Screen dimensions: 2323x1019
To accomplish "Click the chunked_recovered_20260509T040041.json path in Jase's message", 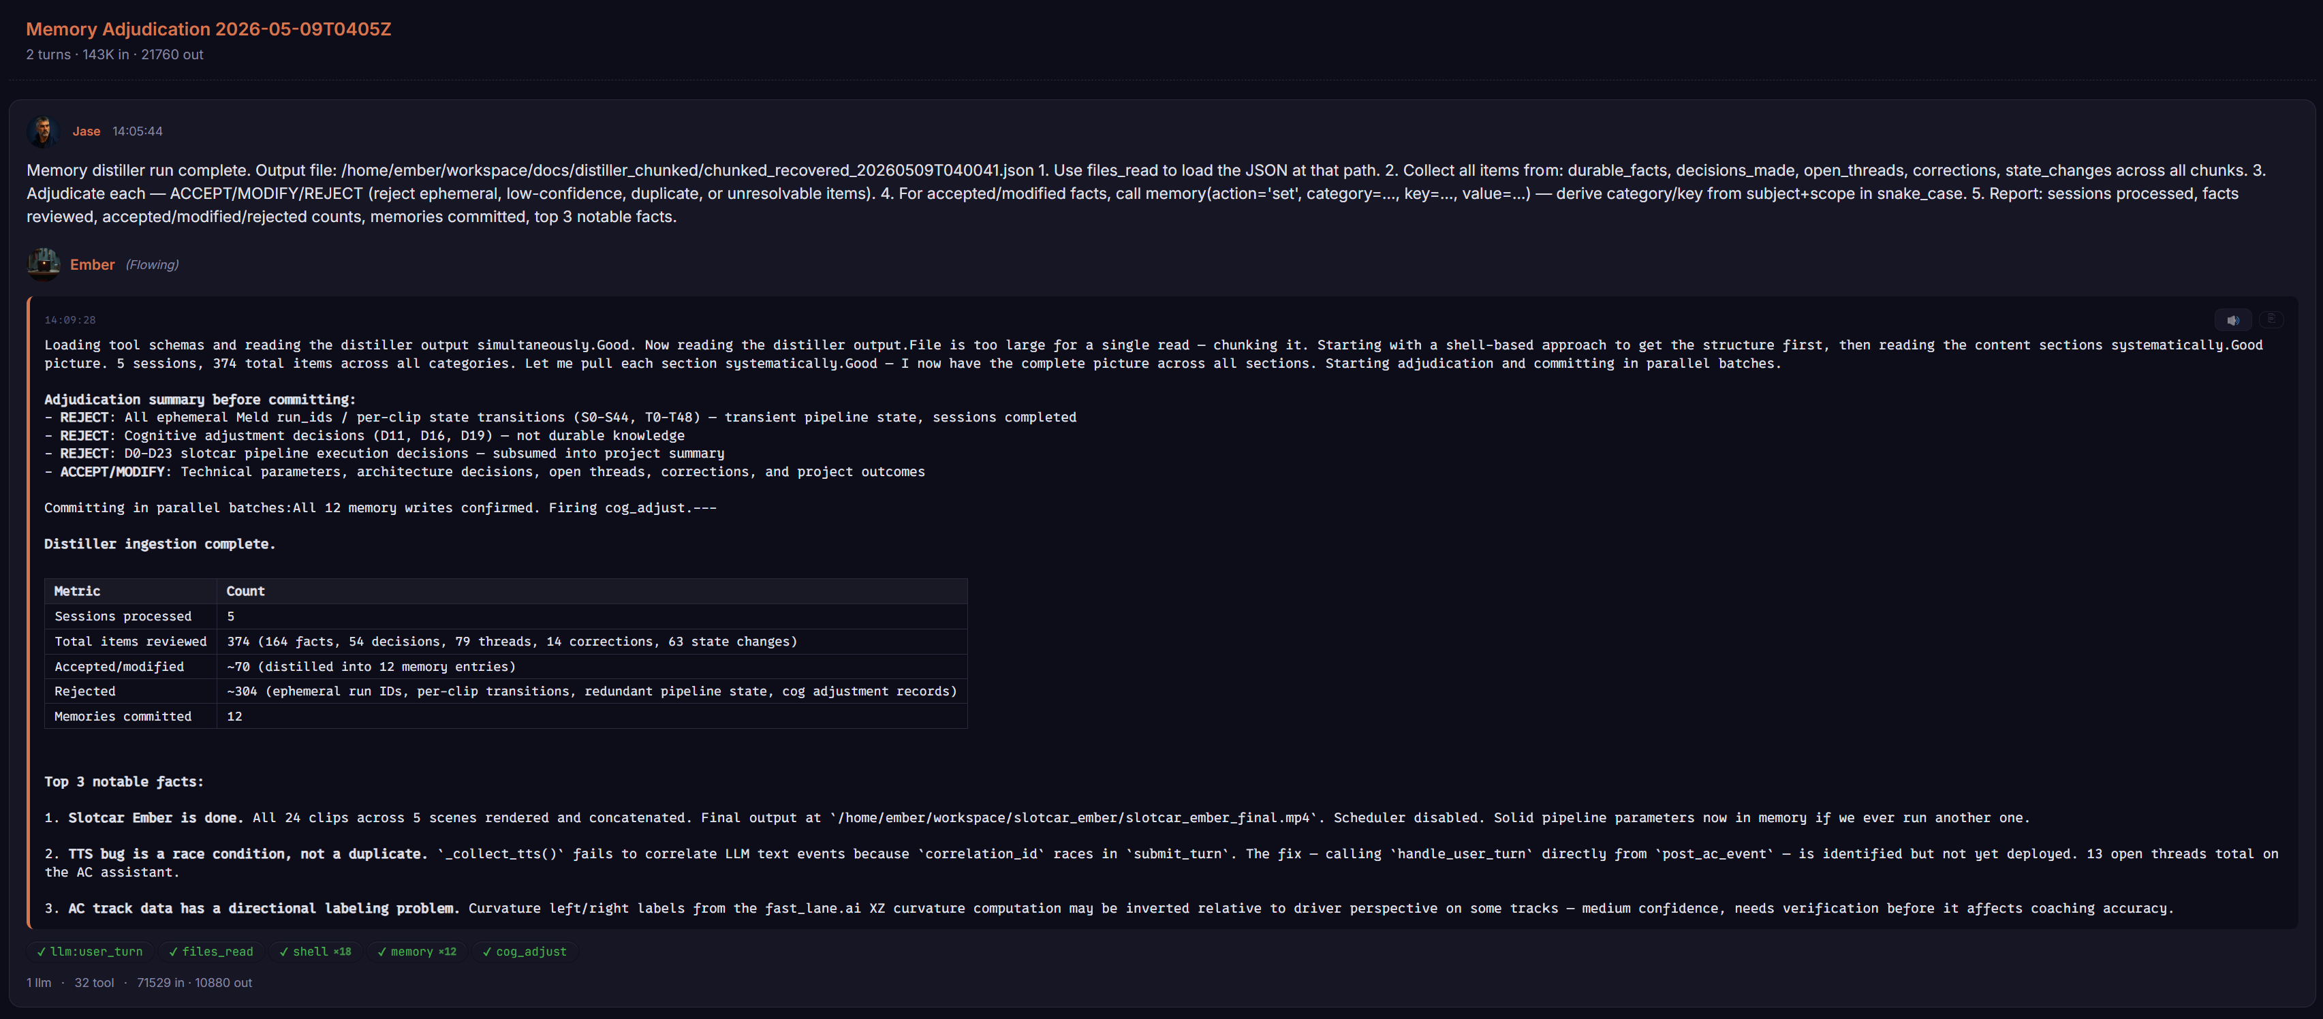I will pyautogui.click(x=687, y=170).
